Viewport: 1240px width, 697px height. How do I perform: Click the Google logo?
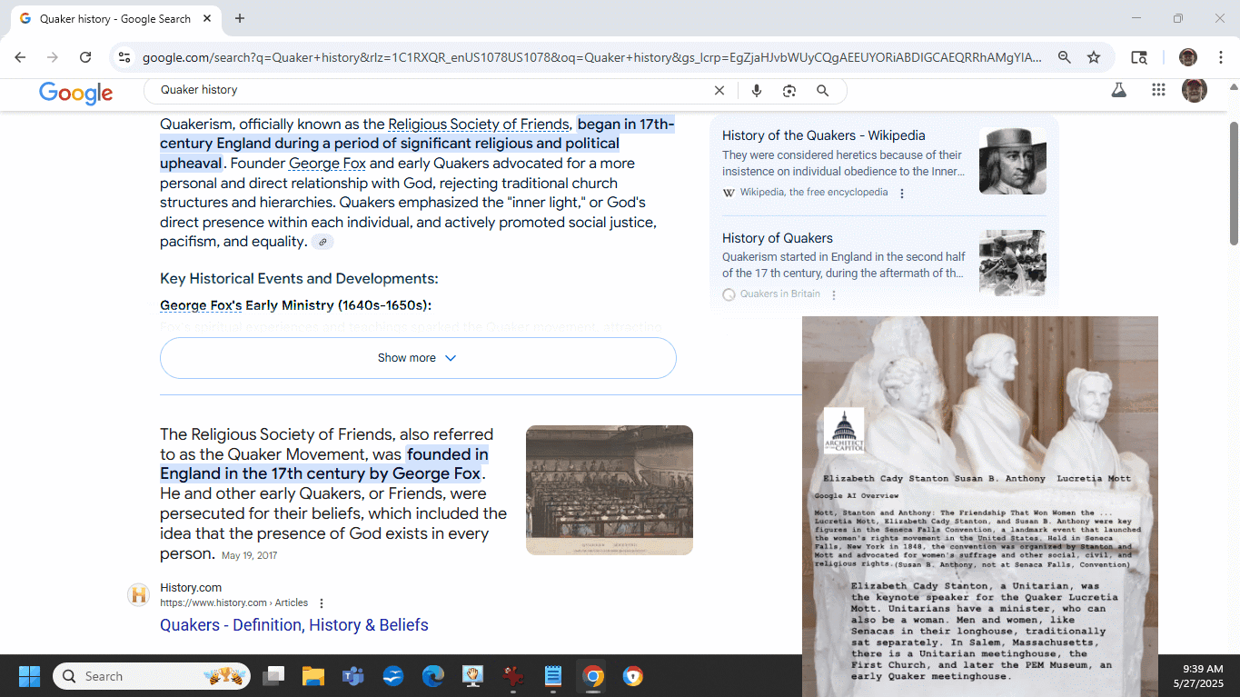click(x=76, y=92)
